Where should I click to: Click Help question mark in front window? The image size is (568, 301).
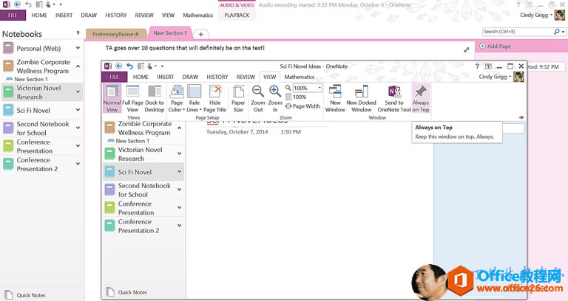click(x=477, y=66)
